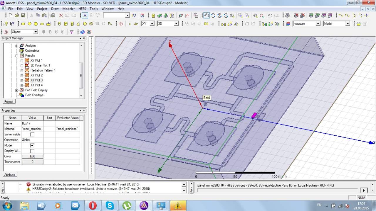
Task: Open the Tools menu
Action: click(94, 9)
